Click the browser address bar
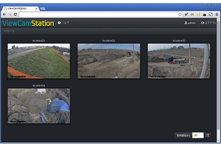This screenshot has width=221, height=147. pos(98,14)
